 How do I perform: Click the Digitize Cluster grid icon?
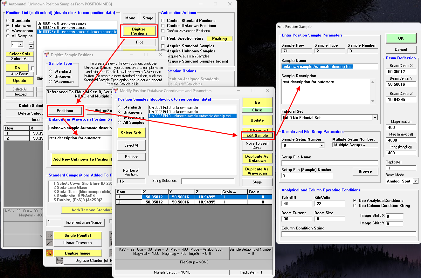coord(59,261)
